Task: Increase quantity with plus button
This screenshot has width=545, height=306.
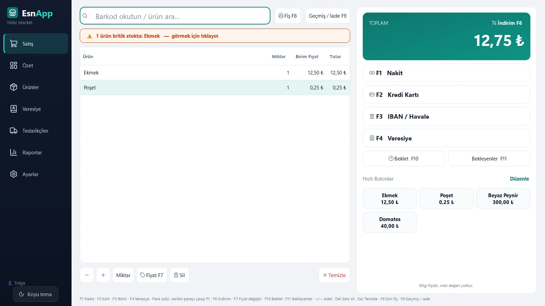Action: click(x=103, y=275)
